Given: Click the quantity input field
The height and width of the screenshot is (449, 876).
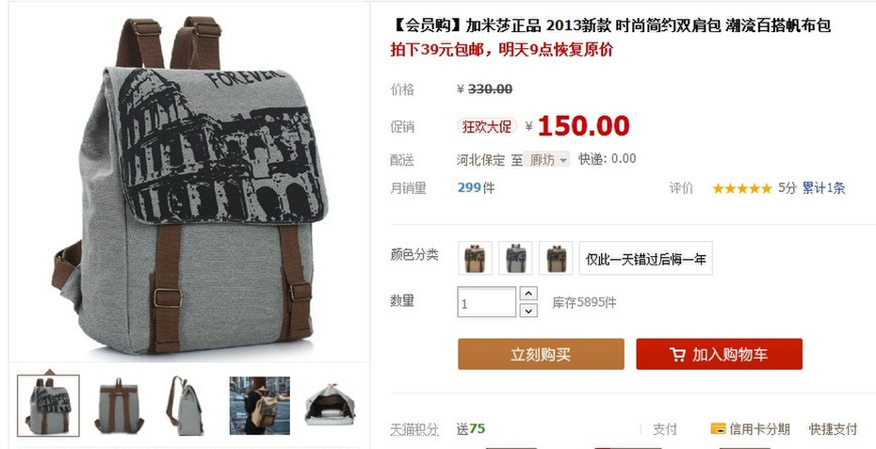Looking at the screenshot, I should (x=487, y=302).
